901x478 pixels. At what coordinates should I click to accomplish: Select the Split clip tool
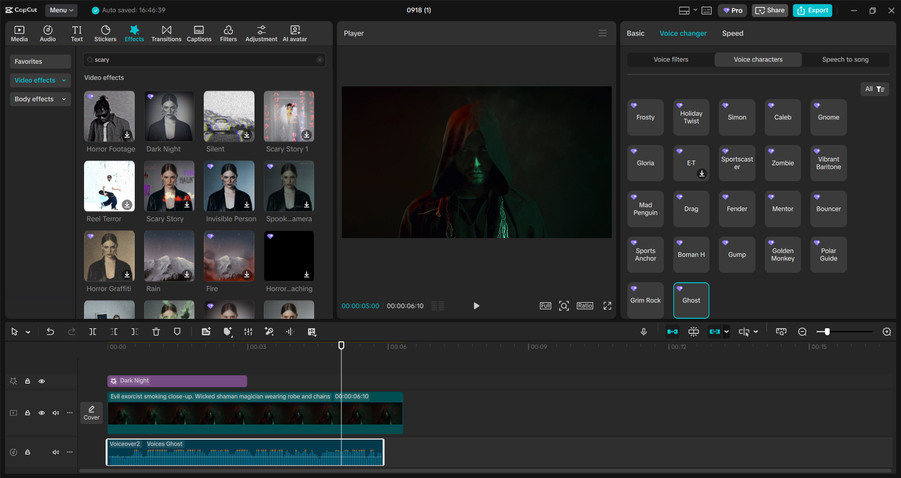pos(92,332)
